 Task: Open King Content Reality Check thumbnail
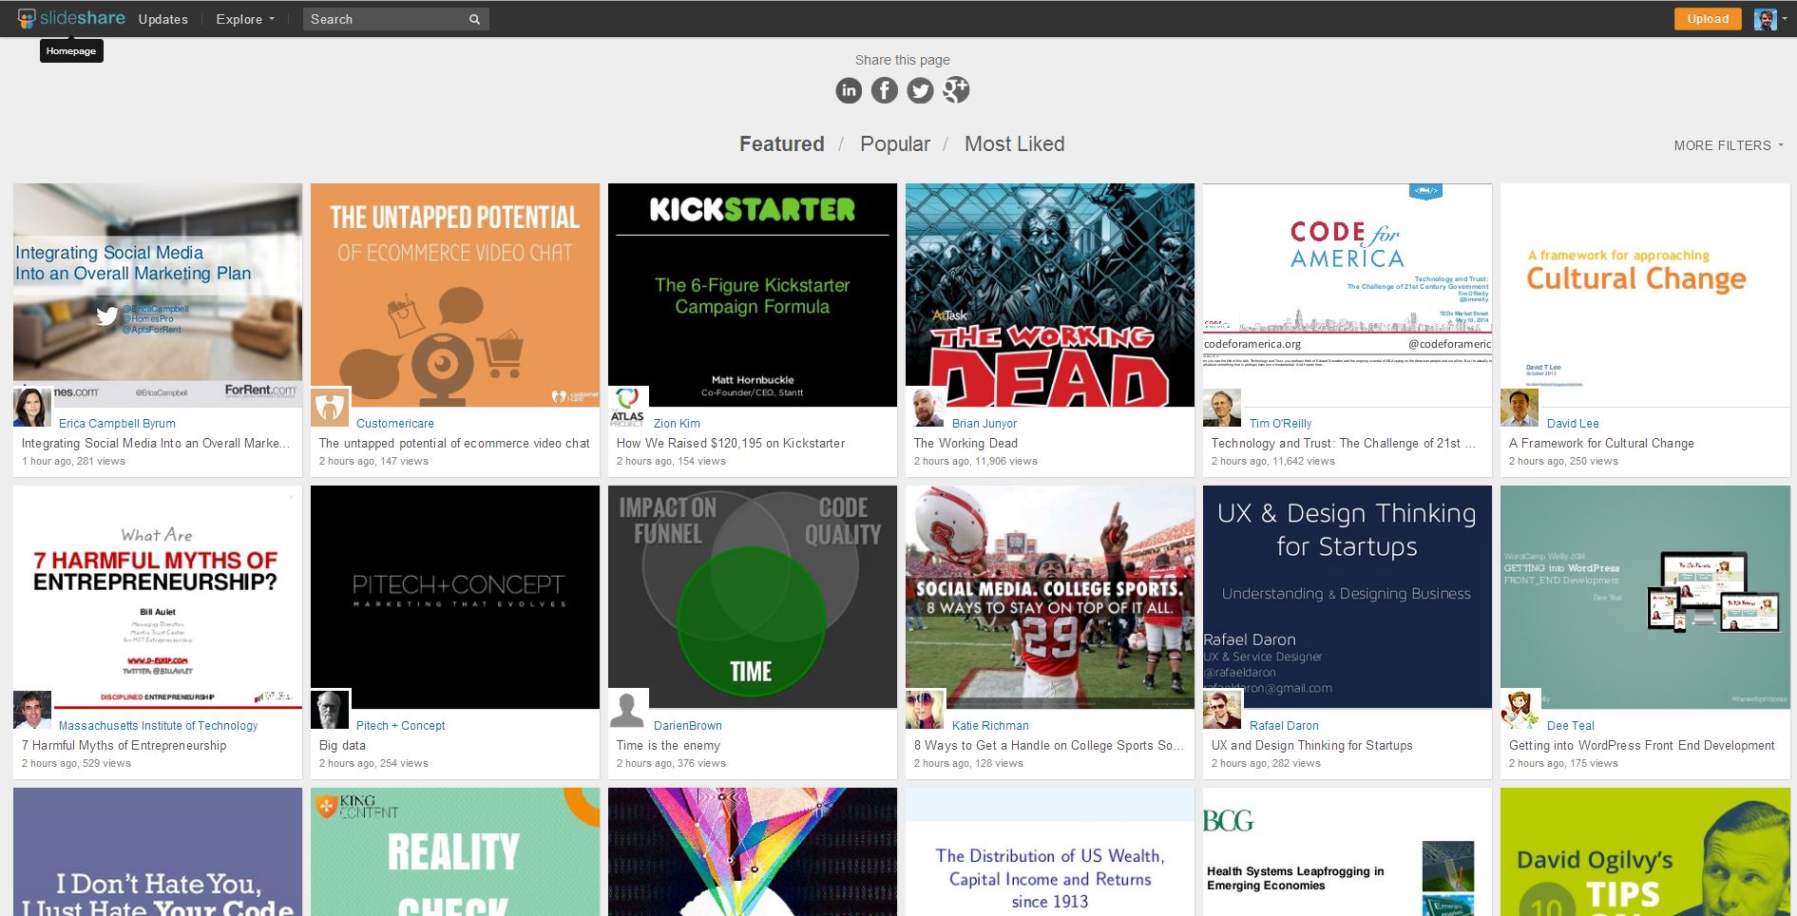pos(455,851)
